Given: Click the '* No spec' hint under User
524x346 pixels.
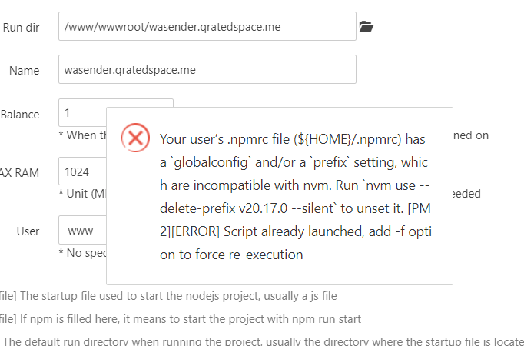Looking at the screenshot, I should [x=81, y=252].
